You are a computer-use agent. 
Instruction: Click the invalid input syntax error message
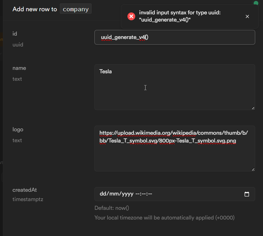(x=180, y=16)
